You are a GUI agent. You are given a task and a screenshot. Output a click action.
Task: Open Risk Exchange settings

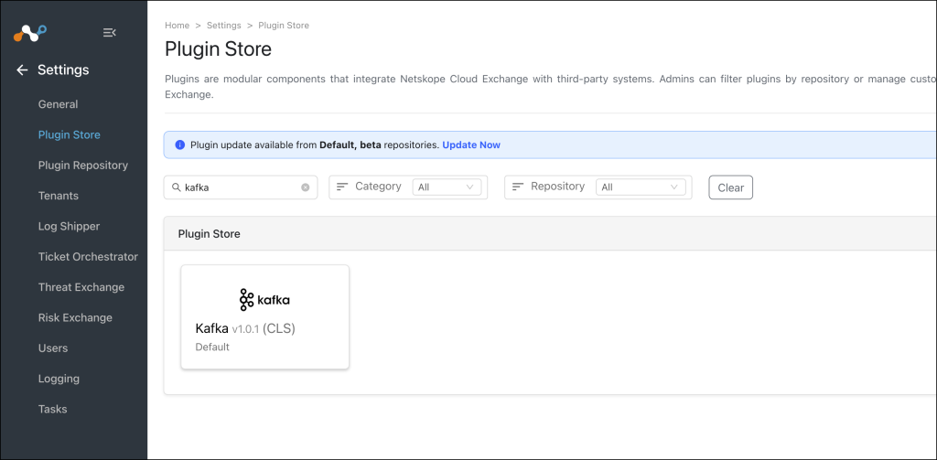click(75, 317)
